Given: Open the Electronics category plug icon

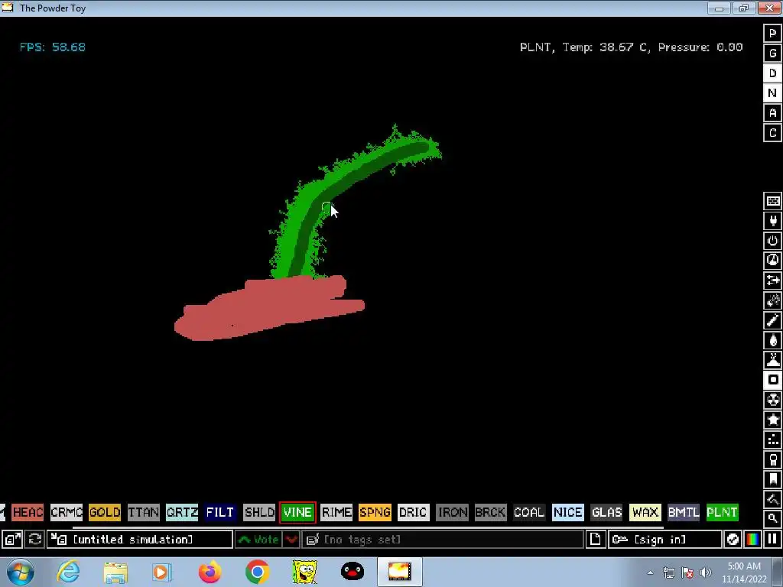Looking at the screenshot, I should 772,221.
